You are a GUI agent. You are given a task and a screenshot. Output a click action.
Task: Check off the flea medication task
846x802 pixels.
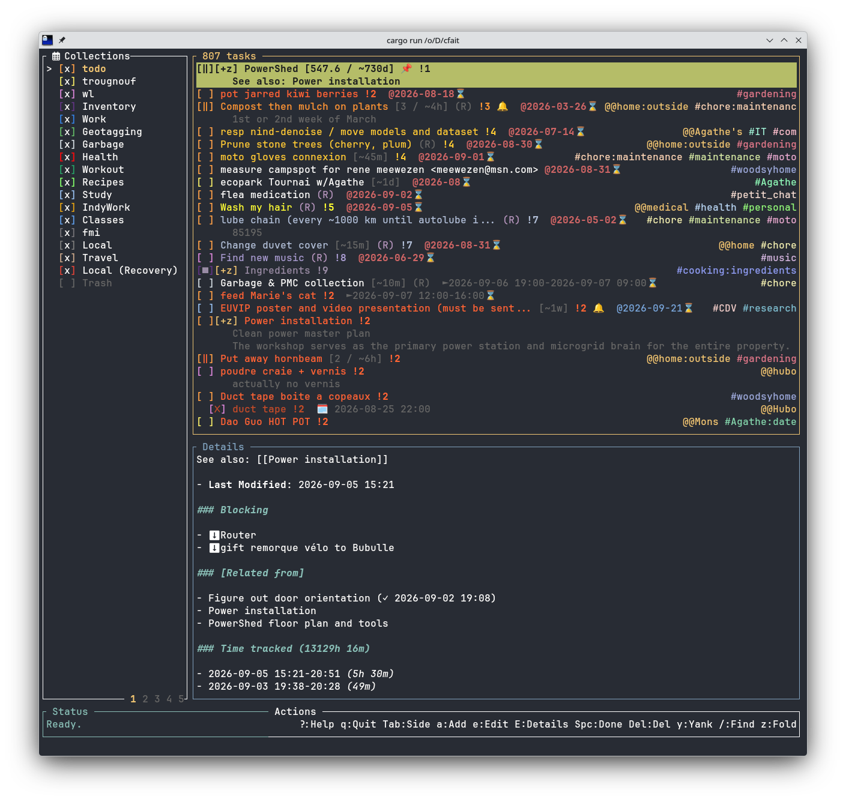pyautogui.click(x=205, y=194)
